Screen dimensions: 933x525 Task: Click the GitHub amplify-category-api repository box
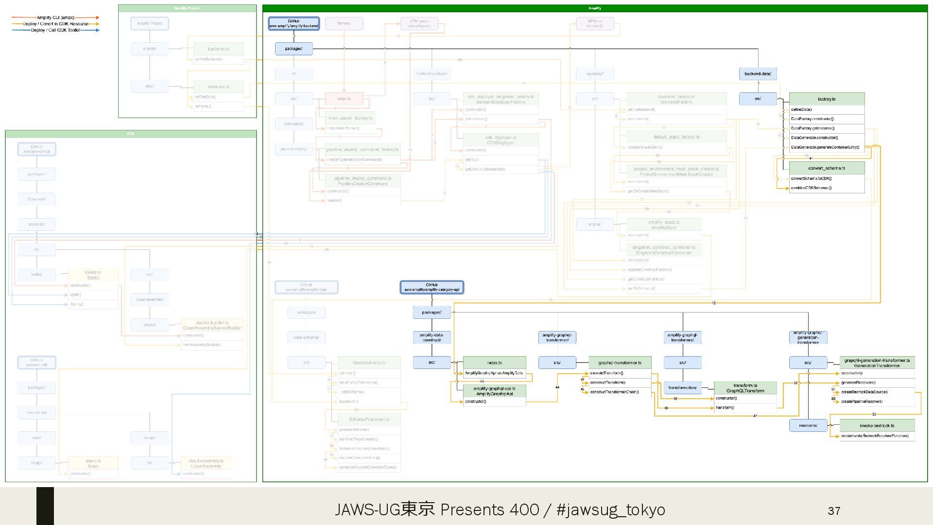[x=432, y=287]
